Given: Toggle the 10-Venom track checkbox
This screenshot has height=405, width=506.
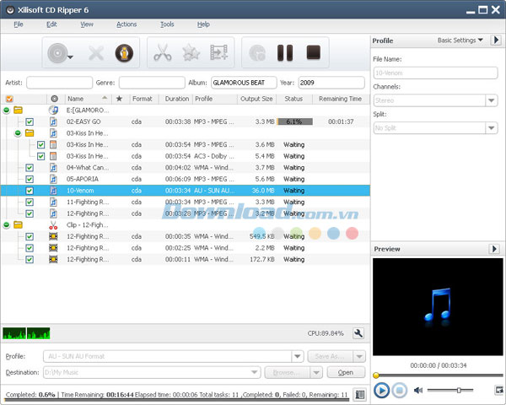Looking at the screenshot, I should pos(30,191).
